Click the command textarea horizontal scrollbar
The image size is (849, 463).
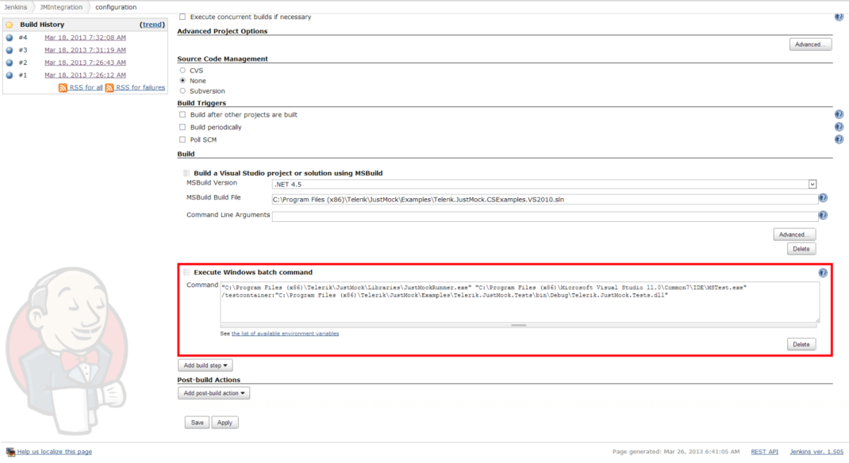click(x=520, y=324)
